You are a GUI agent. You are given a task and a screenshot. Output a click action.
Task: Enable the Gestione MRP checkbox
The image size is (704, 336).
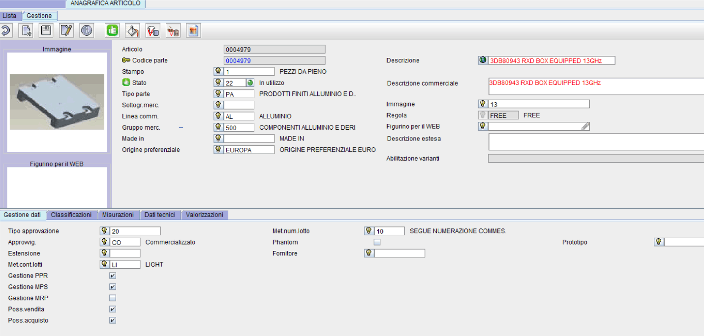113,298
